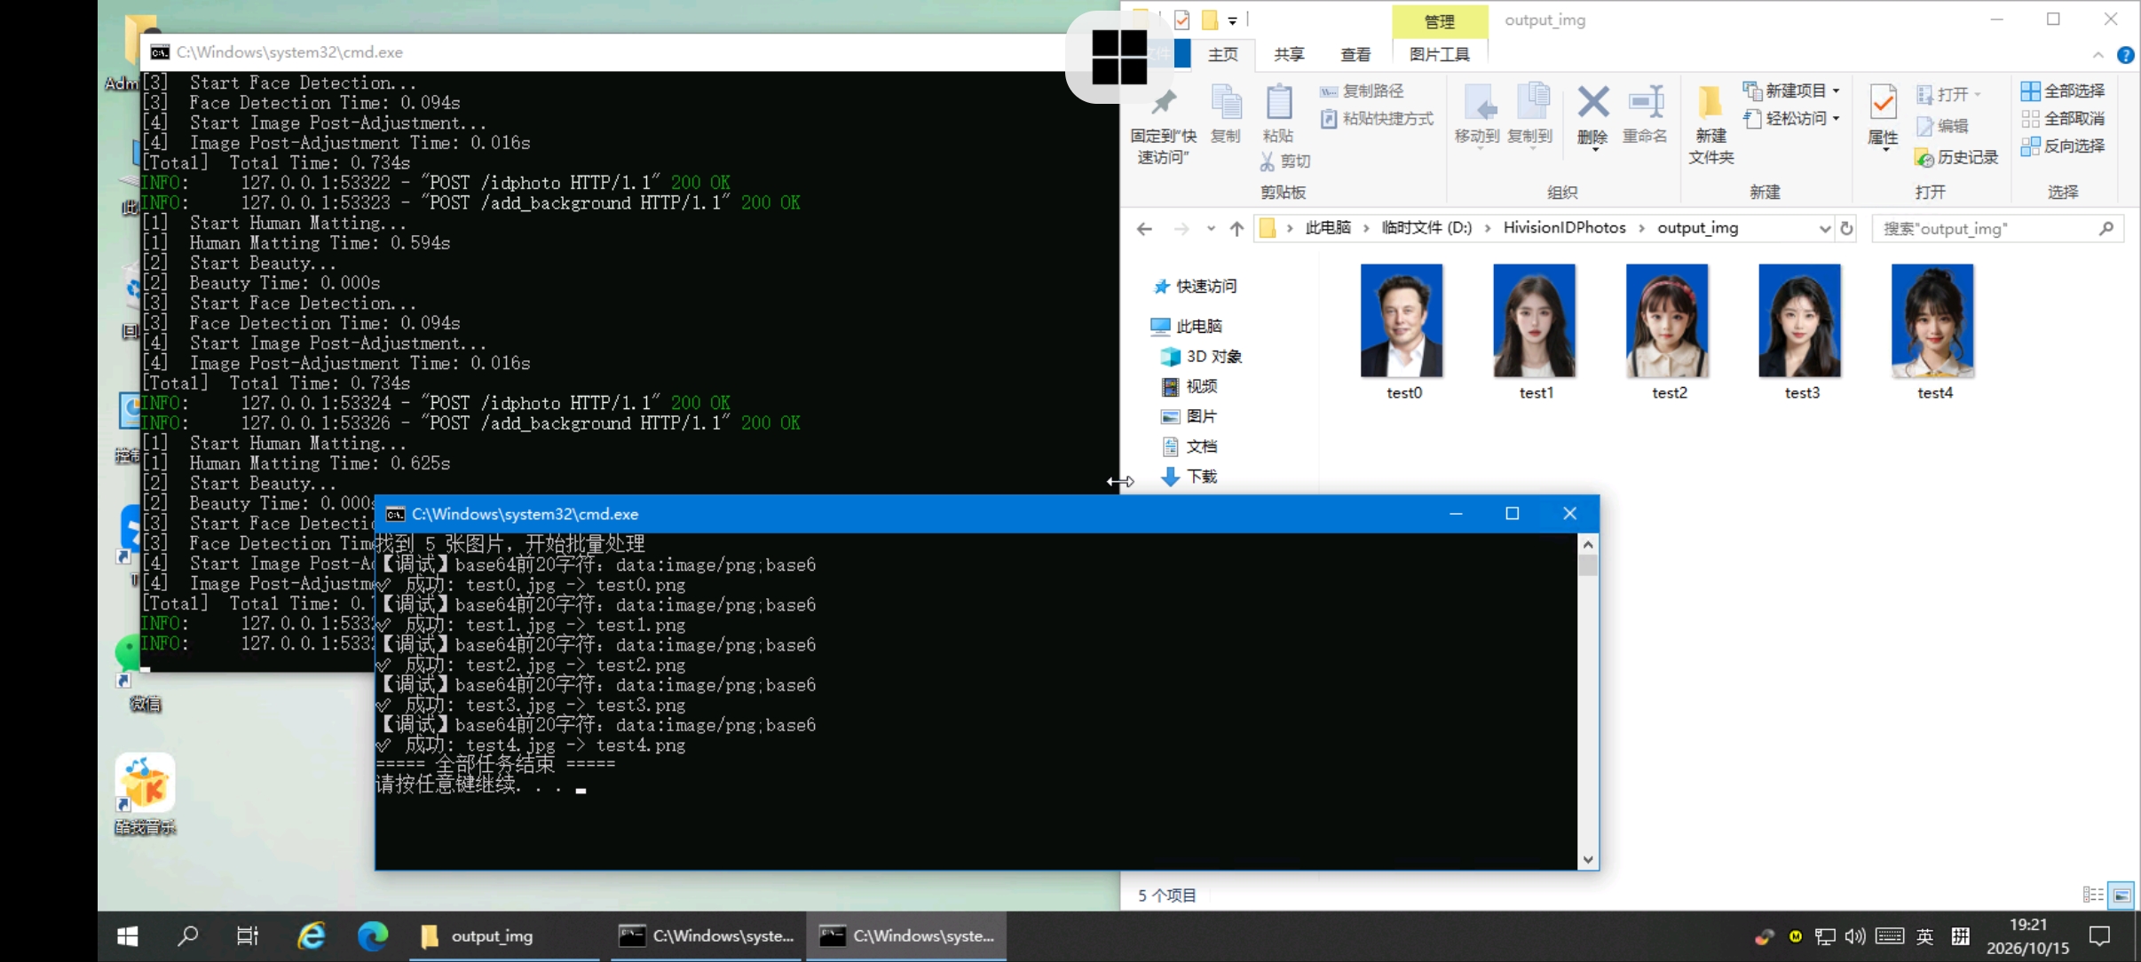
Task: Expand the address bar history dropdown
Action: 1825,228
